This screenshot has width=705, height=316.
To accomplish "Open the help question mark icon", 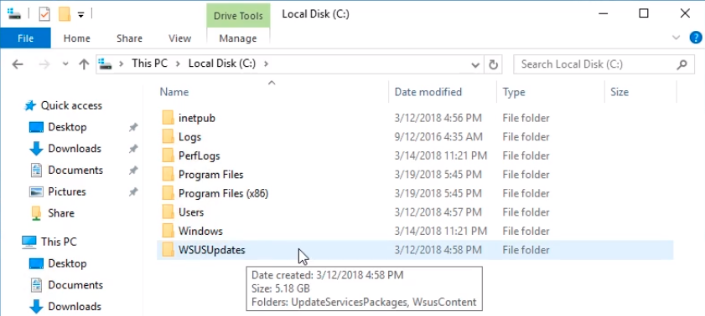I will coord(696,38).
